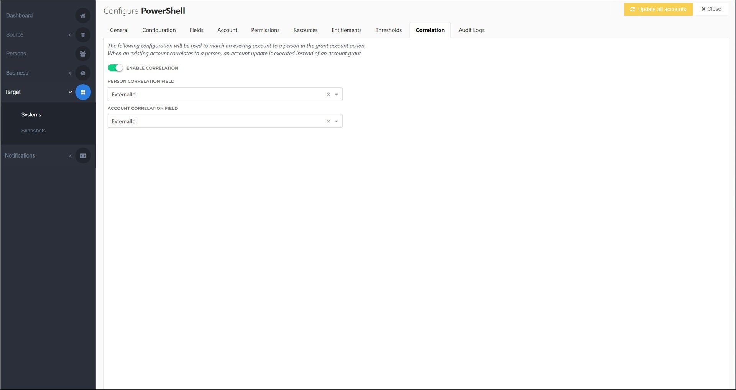
Task: Click the Target sidebar label
Action: (x=13, y=92)
